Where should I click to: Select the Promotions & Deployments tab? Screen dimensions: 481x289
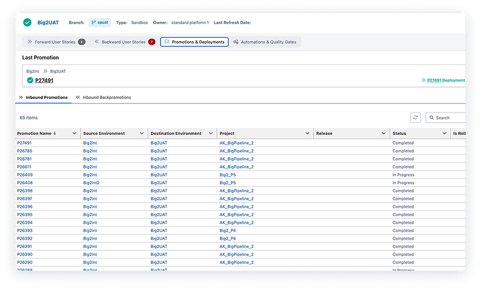coord(194,42)
